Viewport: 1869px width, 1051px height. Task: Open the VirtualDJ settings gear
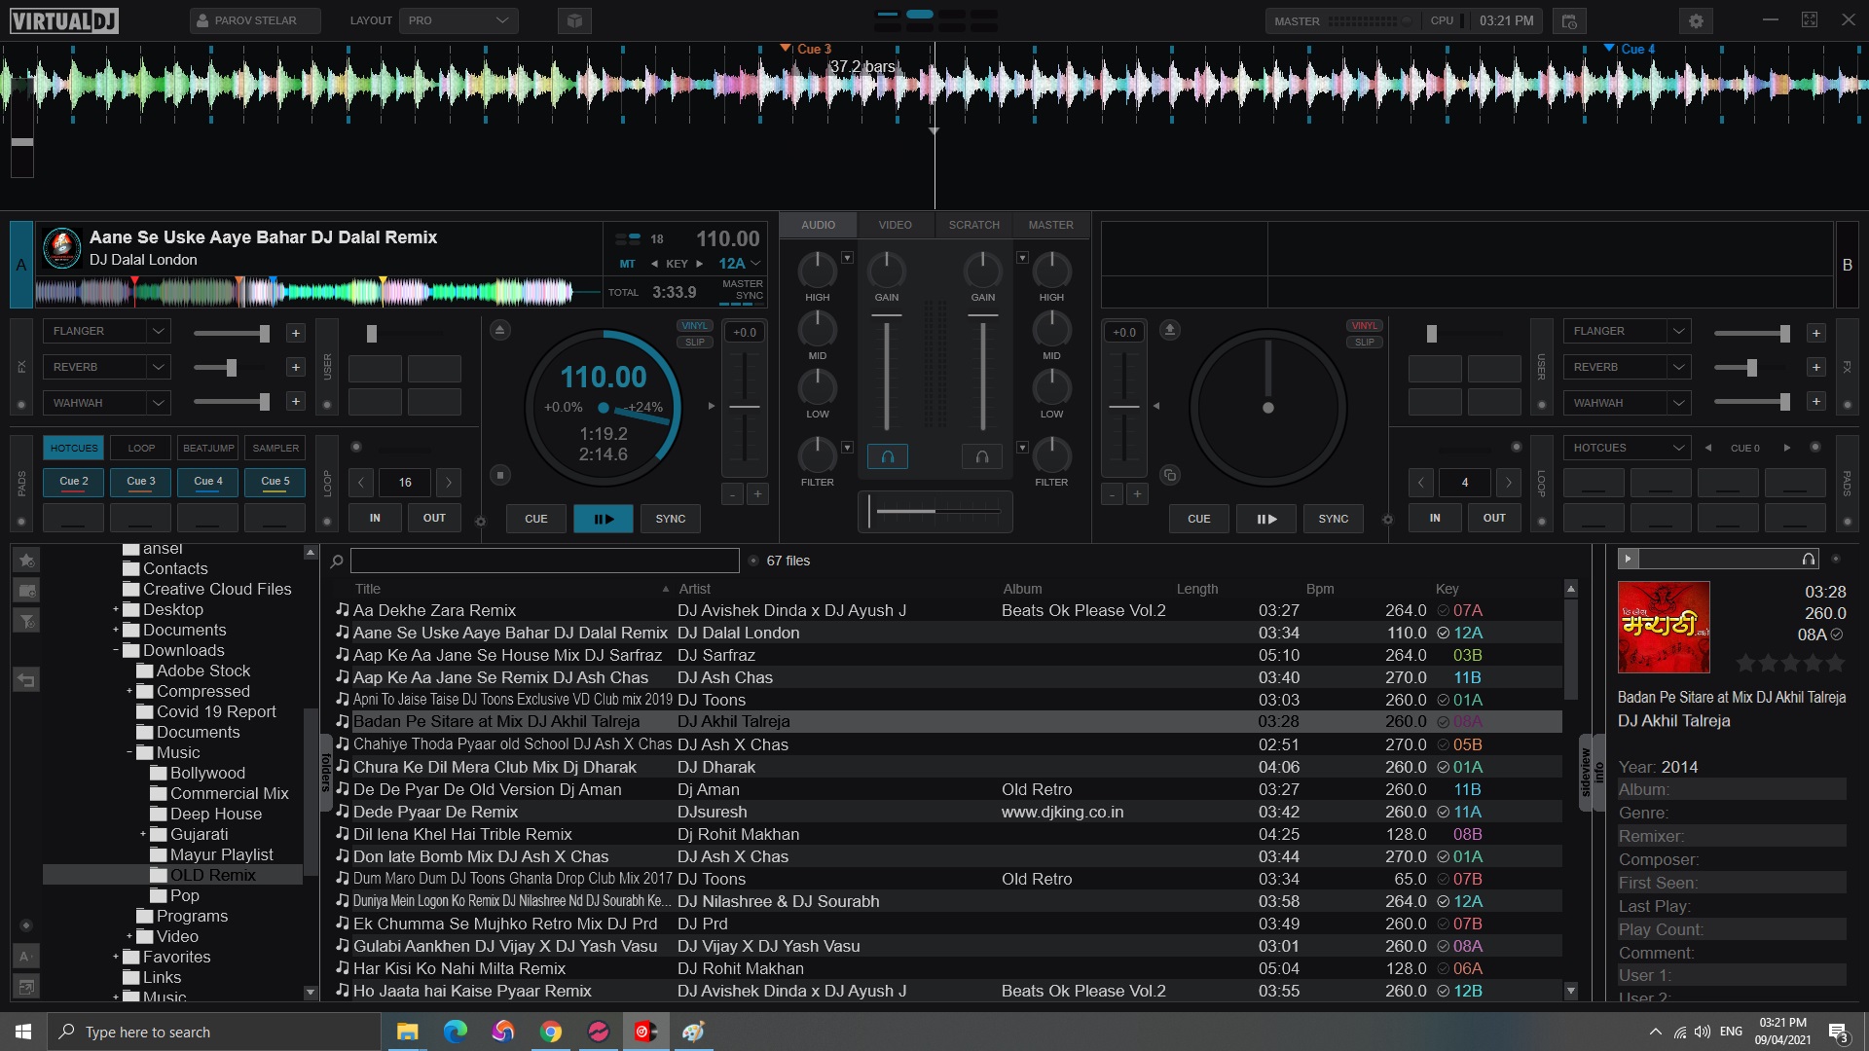click(x=1696, y=20)
